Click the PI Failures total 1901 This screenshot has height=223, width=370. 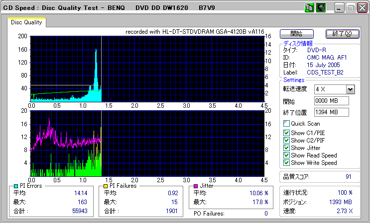point(171,211)
